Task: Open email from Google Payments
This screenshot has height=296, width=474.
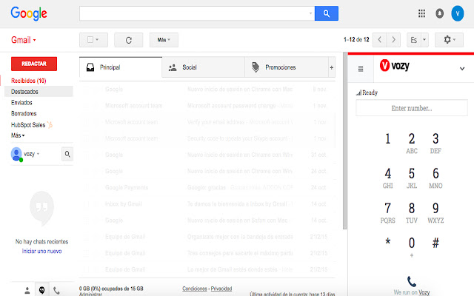Action: pos(207,187)
